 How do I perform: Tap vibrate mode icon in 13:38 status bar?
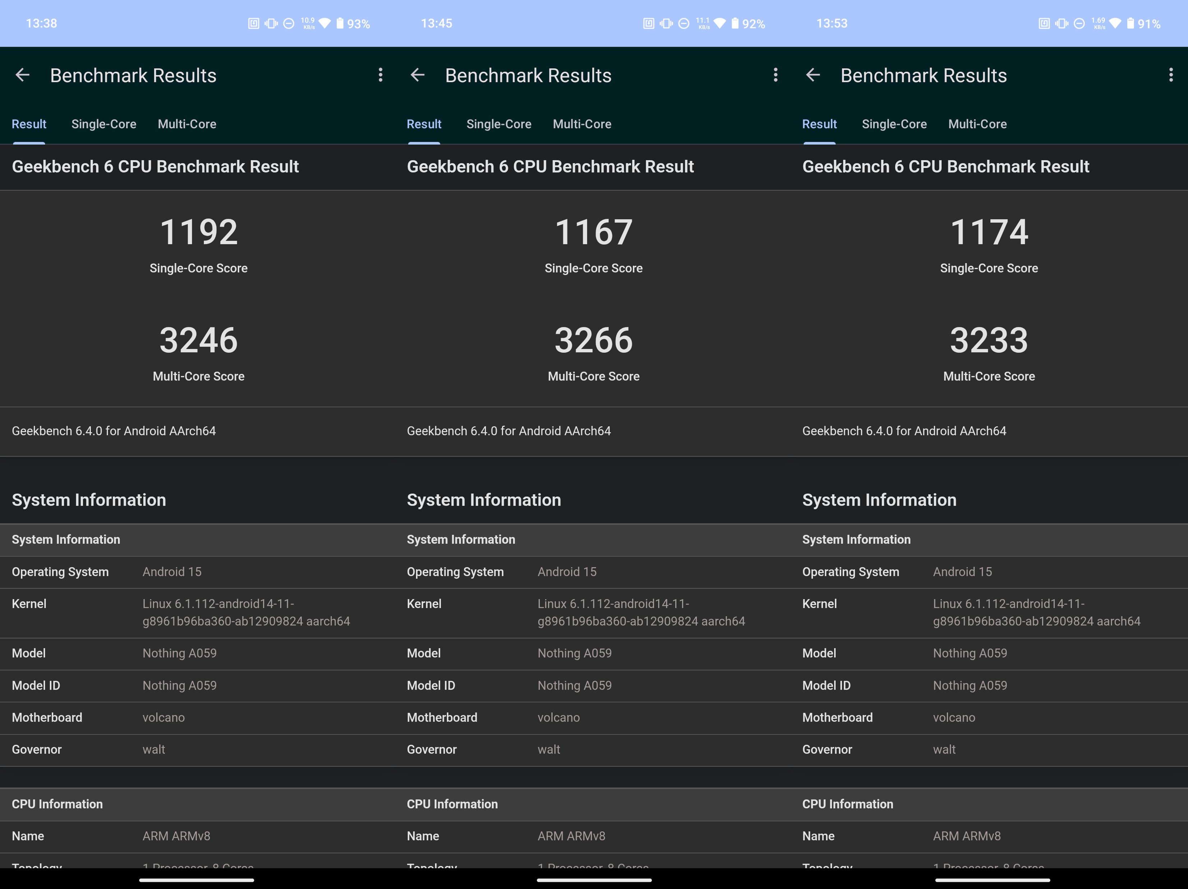pyautogui.click(x=271, y=24)
